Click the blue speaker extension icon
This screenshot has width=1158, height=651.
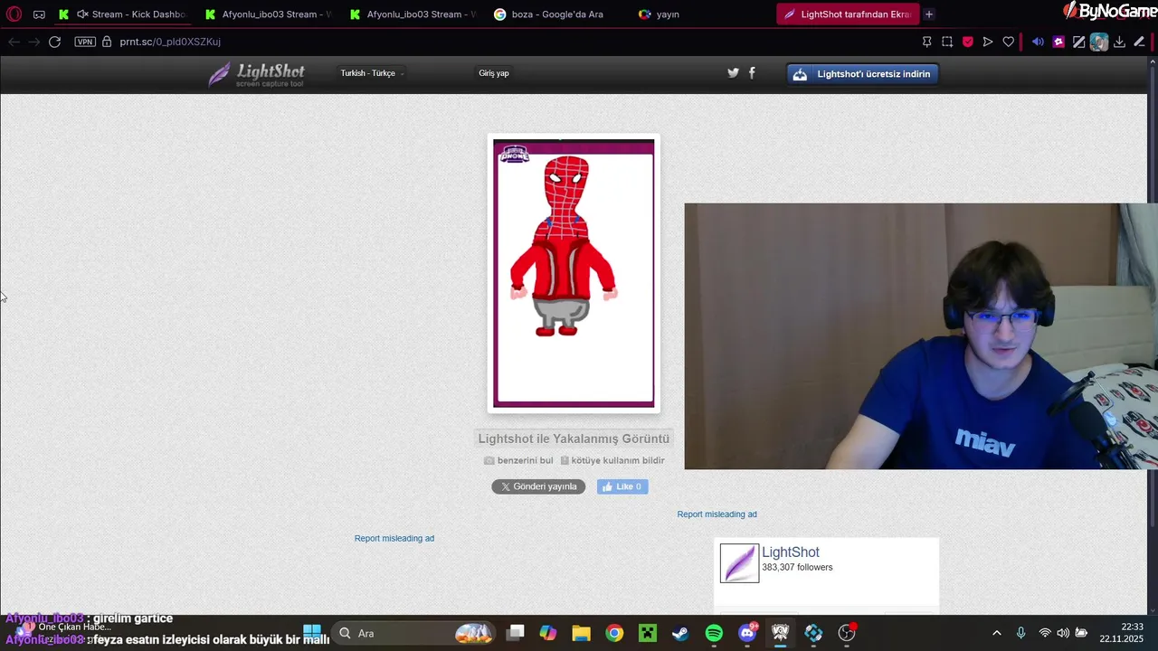click(x=1038, y=42)
